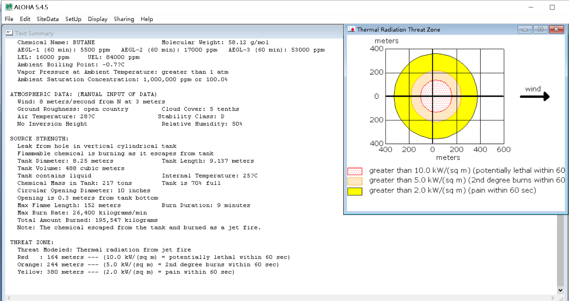
Task: Click the 'Orange: 244 meters' threat line
Action: click(x=148, y=265)
